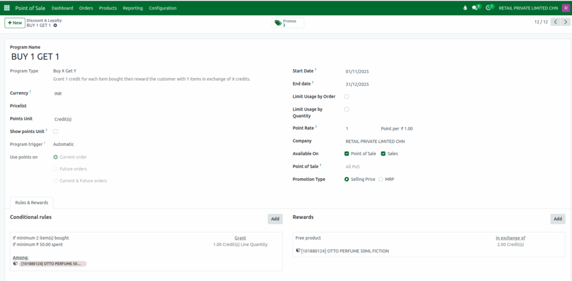
Task: Open the activities clock icon
Action: coord(489,8)
